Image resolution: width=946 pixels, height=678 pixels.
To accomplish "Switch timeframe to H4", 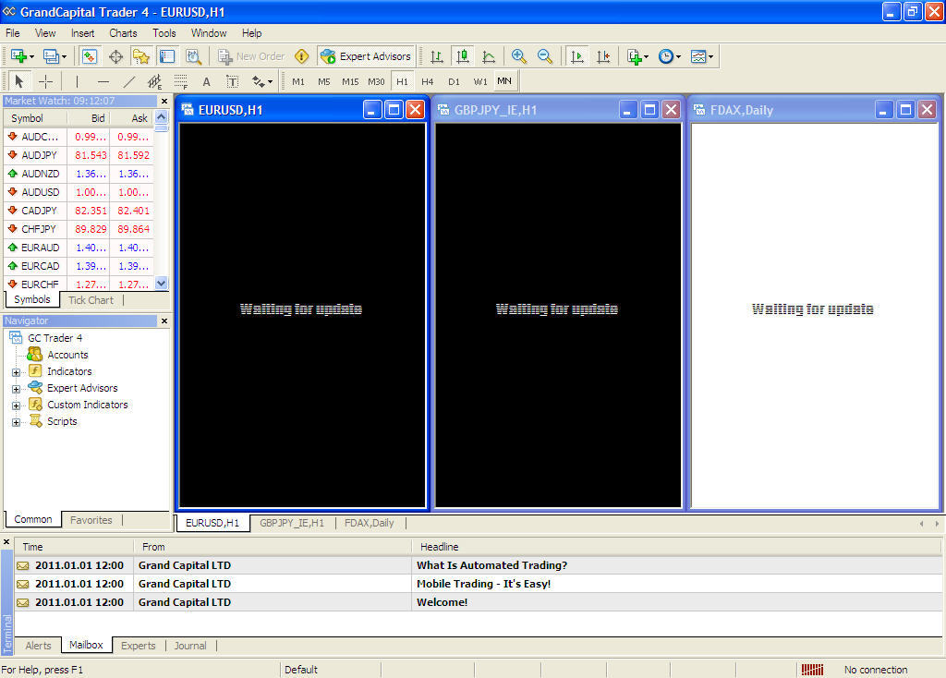I will tap(428, 81).
